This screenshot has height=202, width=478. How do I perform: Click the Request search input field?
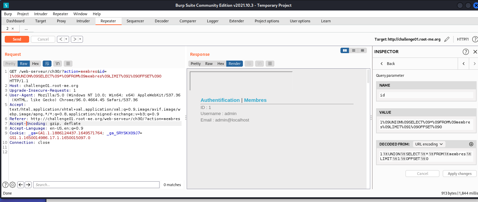click(x=96, y=185)
